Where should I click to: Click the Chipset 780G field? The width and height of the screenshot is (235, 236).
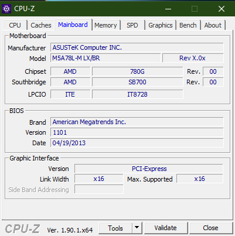pyautogui.click(x=137, y=71)
